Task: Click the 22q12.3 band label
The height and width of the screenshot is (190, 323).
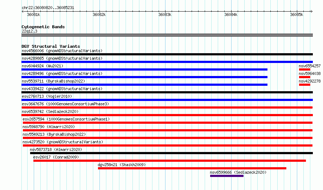Action: (x=29, y=31)
